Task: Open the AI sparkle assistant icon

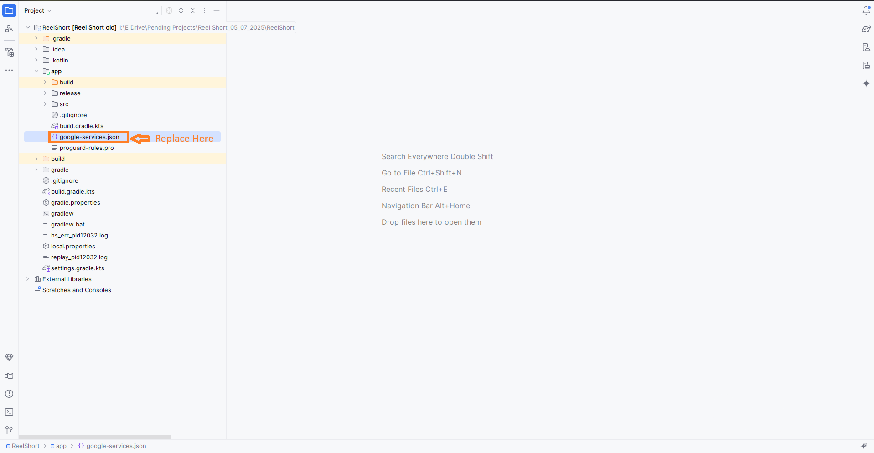Action: (866, 83)
